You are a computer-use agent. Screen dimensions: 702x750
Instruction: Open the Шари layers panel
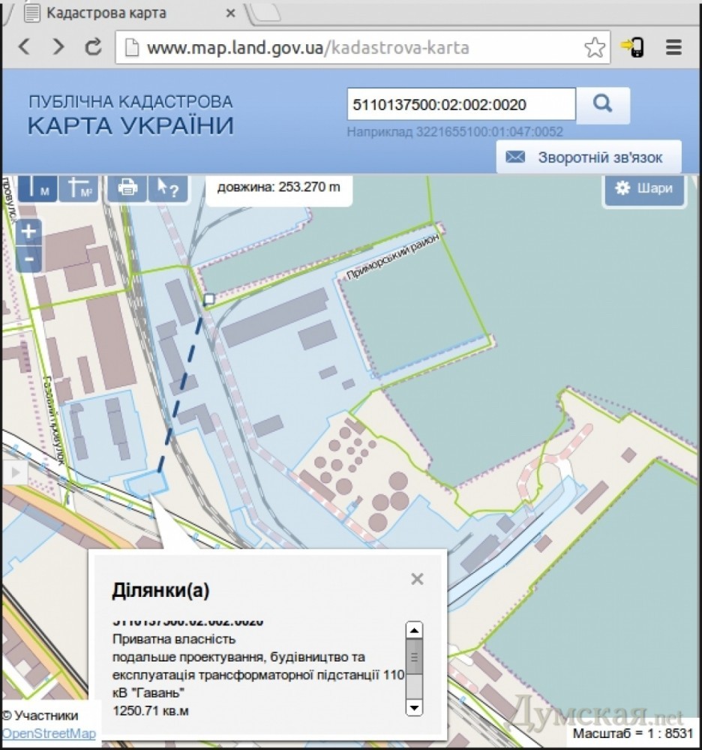pyautogui.click(x=644, y=189)
